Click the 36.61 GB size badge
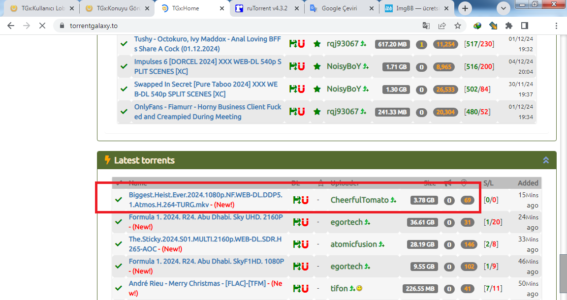 coord(422,222)
